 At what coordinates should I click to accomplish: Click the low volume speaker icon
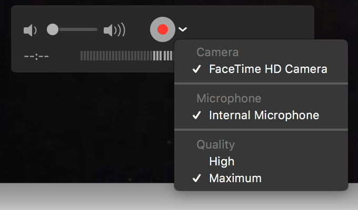point(30,30)
